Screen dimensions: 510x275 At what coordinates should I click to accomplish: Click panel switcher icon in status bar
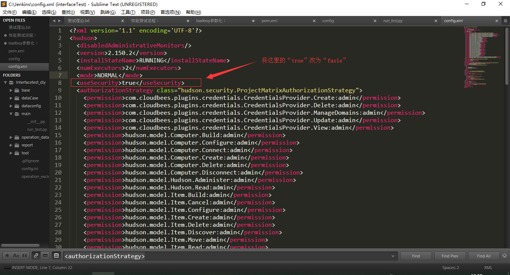click(7, 268)
